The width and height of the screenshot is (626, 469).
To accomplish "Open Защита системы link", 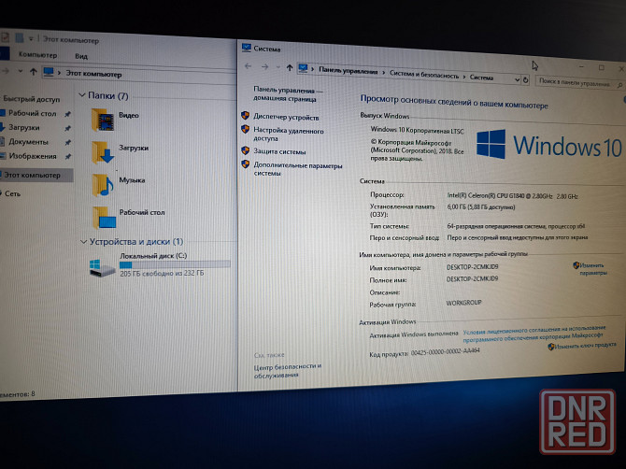I will [x=280, y=151].
